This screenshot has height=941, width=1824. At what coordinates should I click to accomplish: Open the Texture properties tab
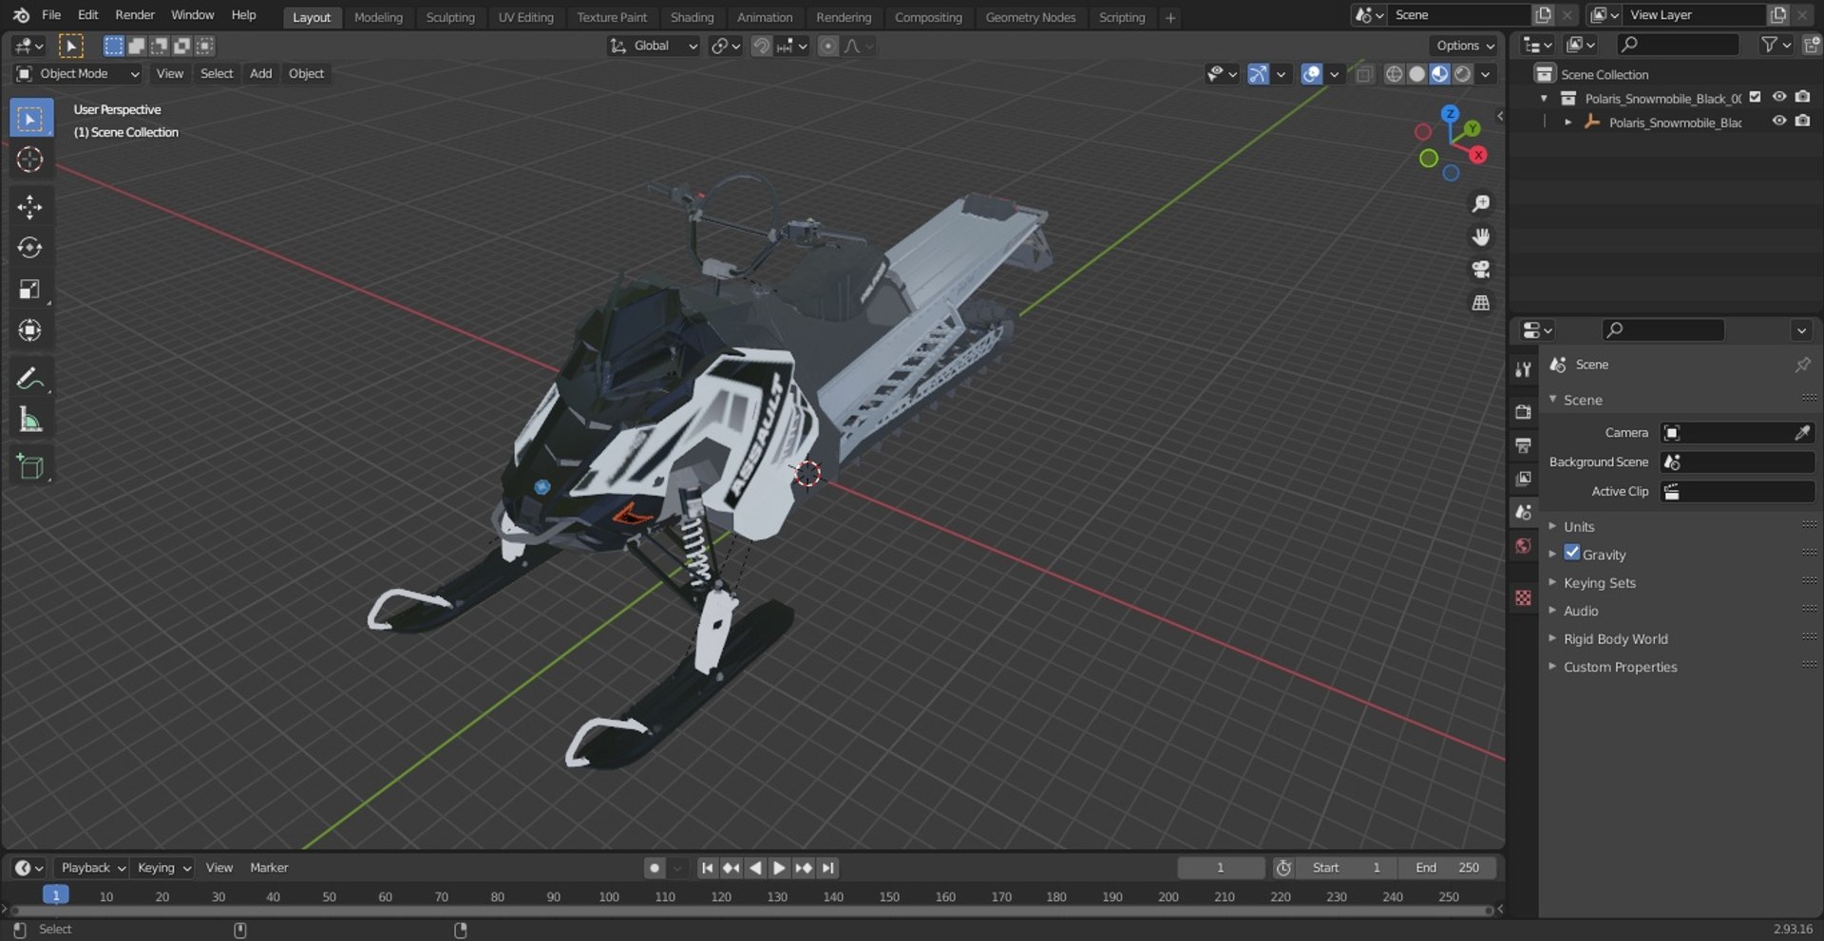click(1524, 597)
